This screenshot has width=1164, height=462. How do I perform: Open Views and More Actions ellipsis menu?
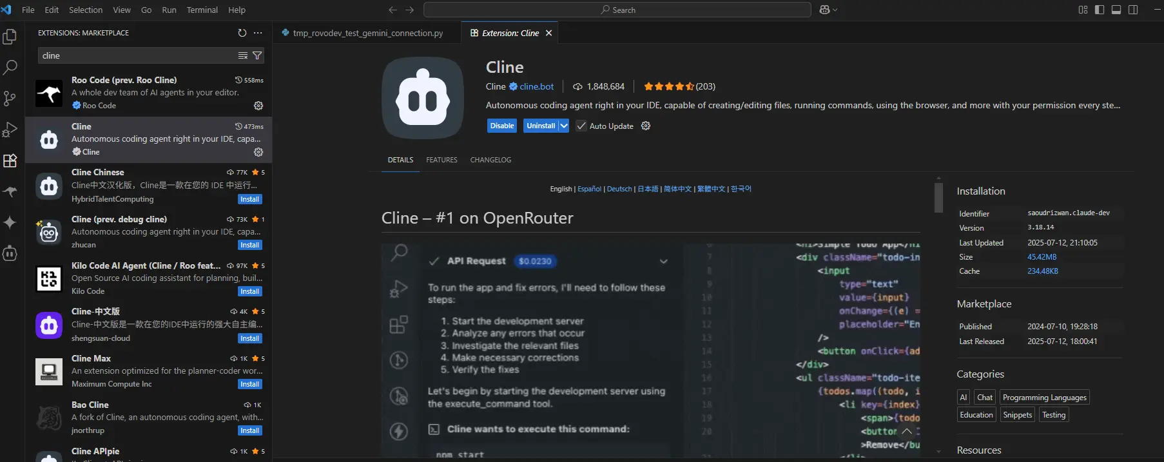point(258,33)
